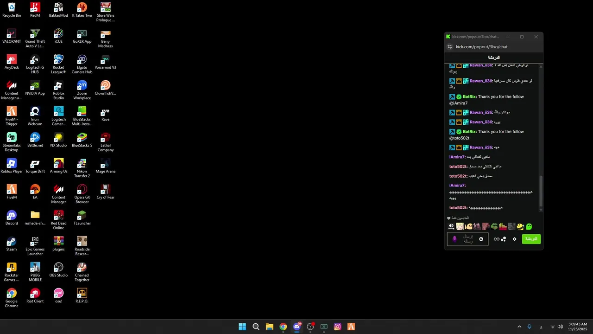Select the Riot Client desktop icon
The width and height of the screenshot is (593, 334).
35,296
